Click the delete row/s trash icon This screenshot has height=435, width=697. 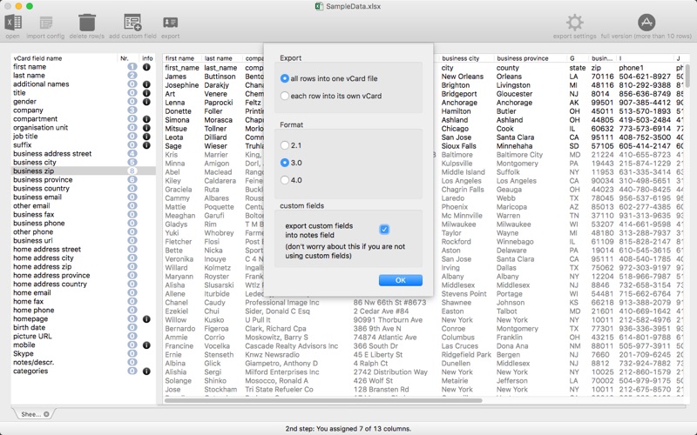click(87, 23)
